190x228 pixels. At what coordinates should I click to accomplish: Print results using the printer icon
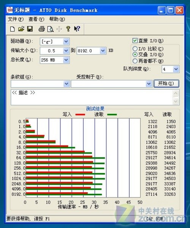(42, 29)
